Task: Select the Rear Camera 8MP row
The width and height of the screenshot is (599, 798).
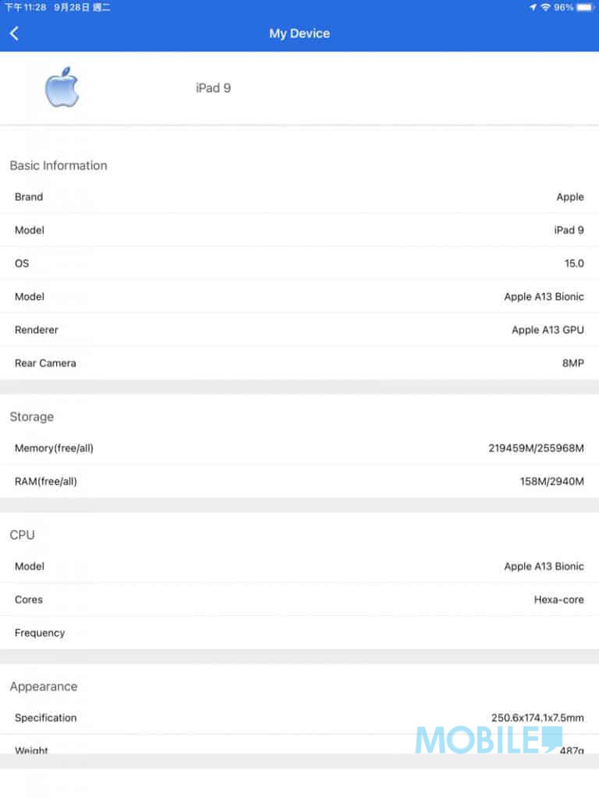Action: 299,363
